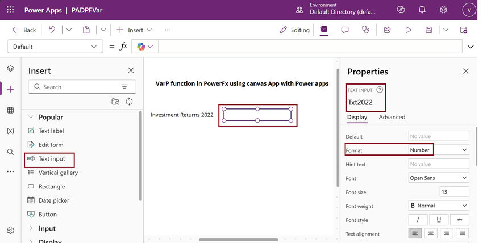
Task: Toggle the Properties pane icon
Action: 324,30
